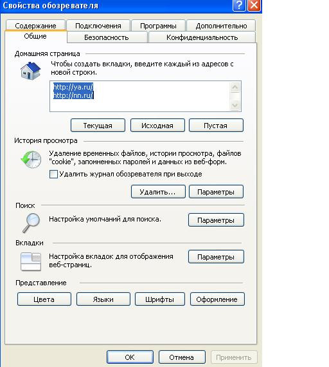Open the Подключения tab
Viewport: 329px width, 367px height.
coord(98,26)
